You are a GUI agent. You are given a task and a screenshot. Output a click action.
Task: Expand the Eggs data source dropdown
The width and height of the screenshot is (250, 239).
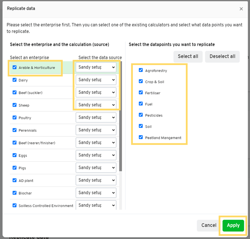96,155
